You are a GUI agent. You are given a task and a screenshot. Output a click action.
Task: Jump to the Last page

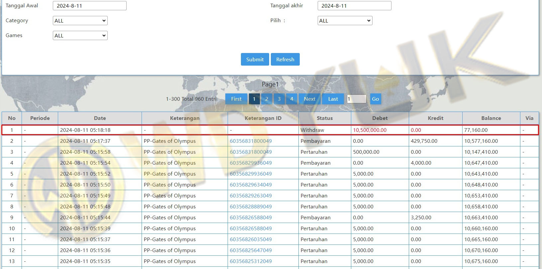point(333,99)
